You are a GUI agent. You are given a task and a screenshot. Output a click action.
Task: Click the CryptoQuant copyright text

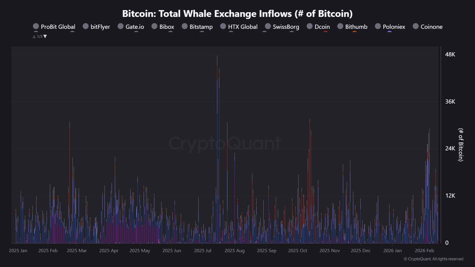pyautogui.click(x=433, y=259)
